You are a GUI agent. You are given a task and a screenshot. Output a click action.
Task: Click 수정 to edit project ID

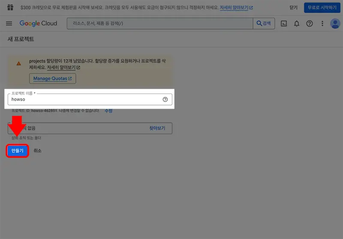point(108,111)
